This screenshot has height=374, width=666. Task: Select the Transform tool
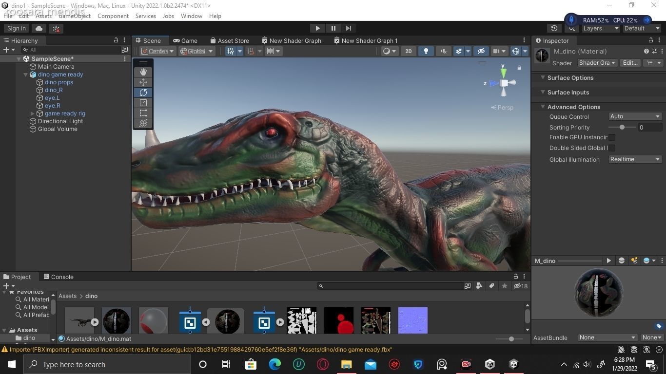(x=143, y=123)
